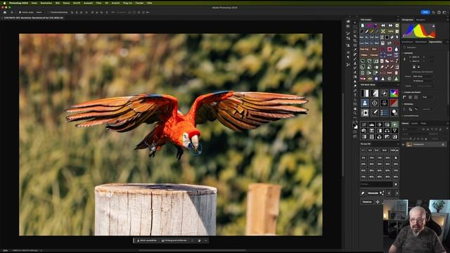Select the Lasso tool
Image resolution: width=450 pixels, height=253 pixels.
[x=355, y=31]
